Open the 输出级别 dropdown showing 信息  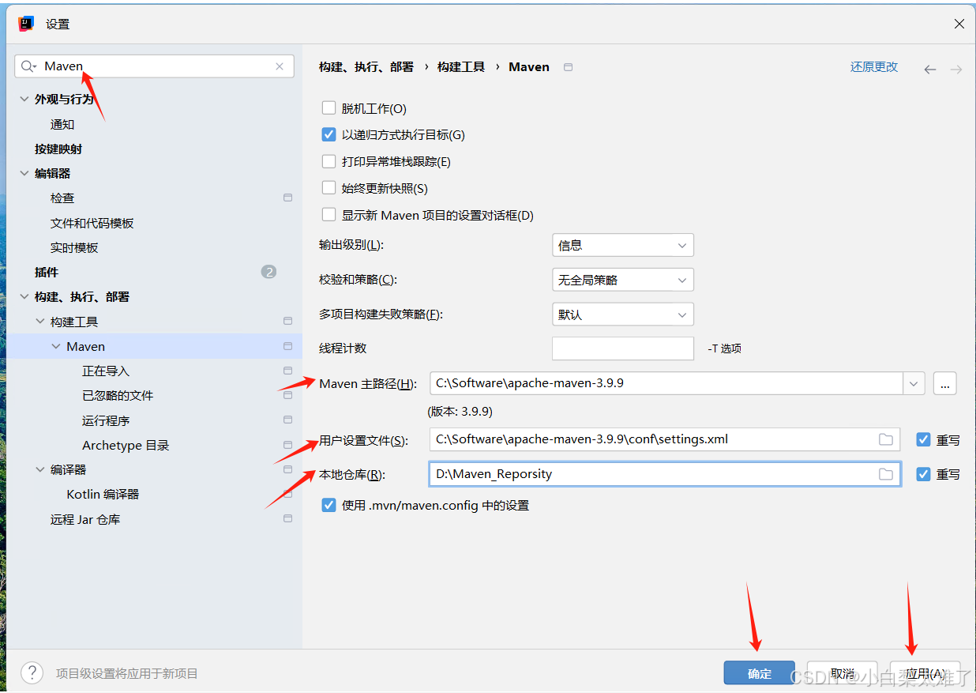[x=623, y=245]
